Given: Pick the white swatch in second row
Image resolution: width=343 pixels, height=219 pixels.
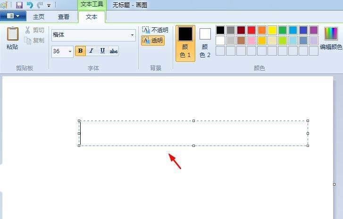Looking at the screenshot, I should click(220, 41).
